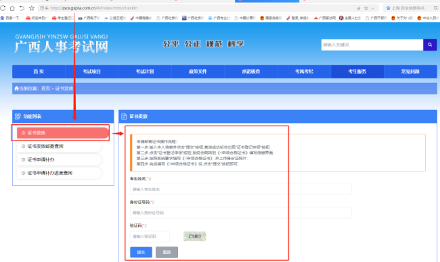Click the undo/back arrow icon
Screen dimensions: 440x262
click(x=22, y=8)
